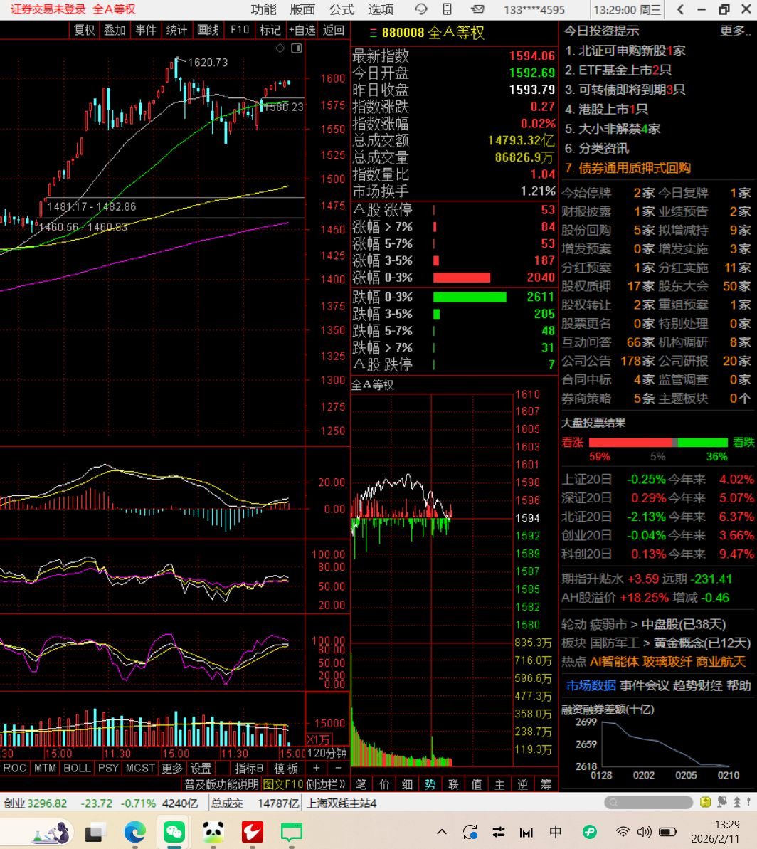Select the BOLL indicator tab

(x=77, y=769)
